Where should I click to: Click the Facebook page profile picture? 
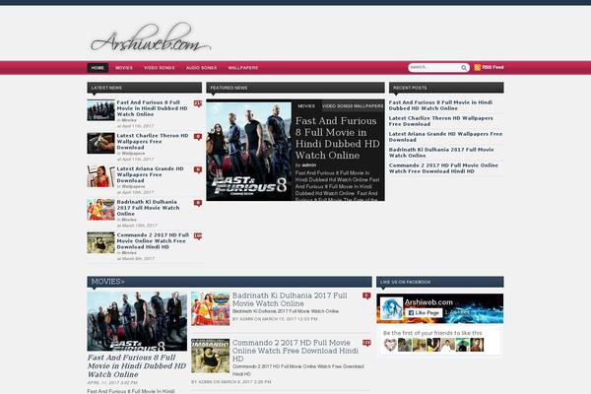tap(391, 308)
